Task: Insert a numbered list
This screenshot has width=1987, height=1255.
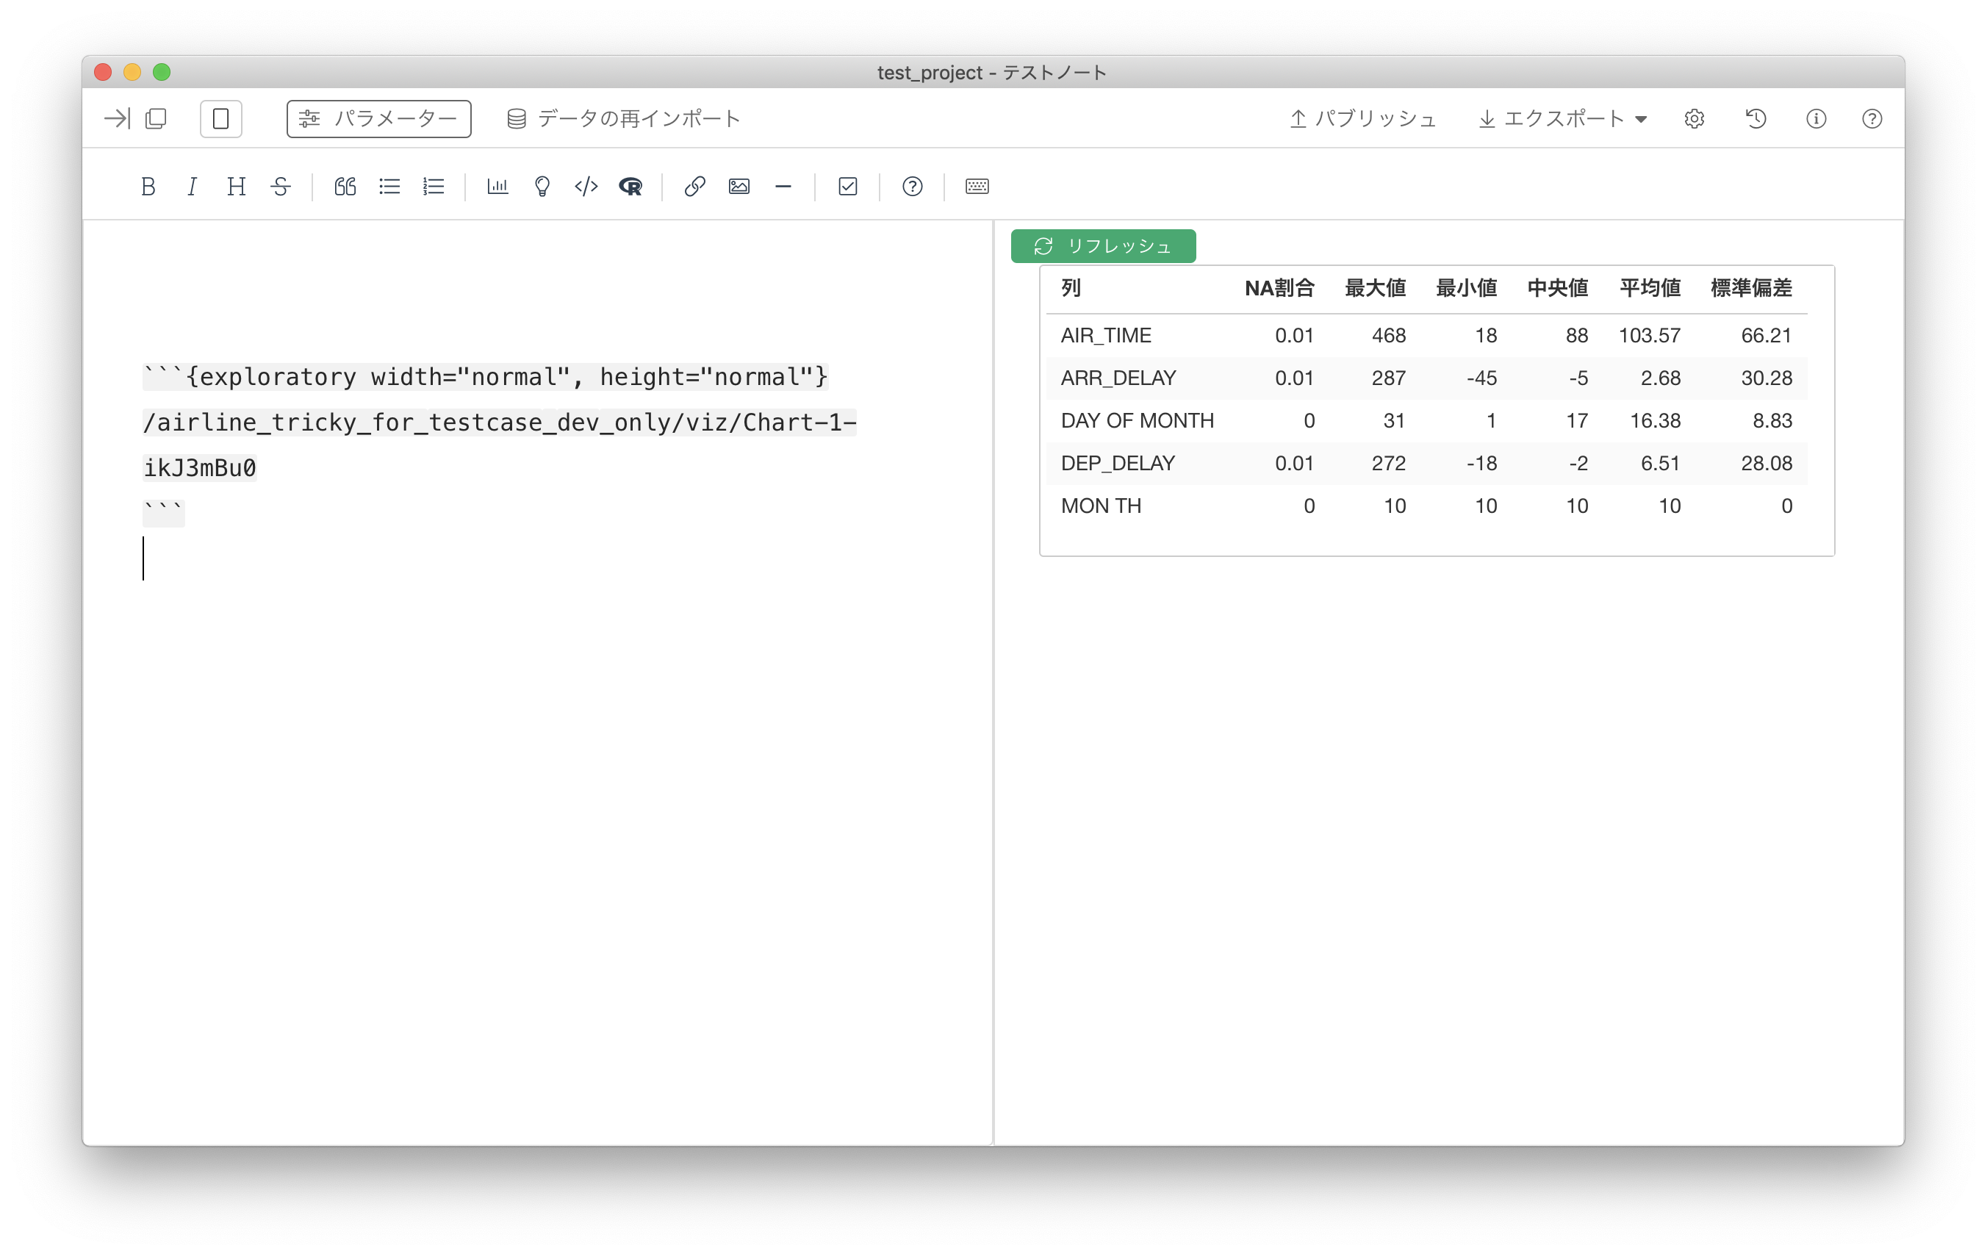Action: [x=434, y=187]
